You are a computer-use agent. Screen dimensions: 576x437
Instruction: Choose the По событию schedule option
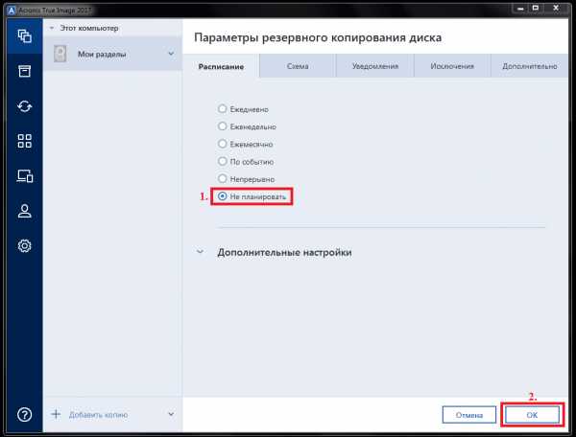pos(223,161)
